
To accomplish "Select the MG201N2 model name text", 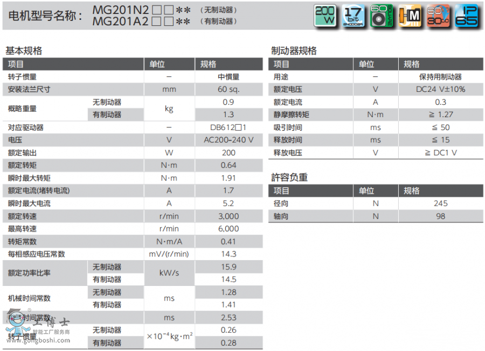I will point(120,10).
